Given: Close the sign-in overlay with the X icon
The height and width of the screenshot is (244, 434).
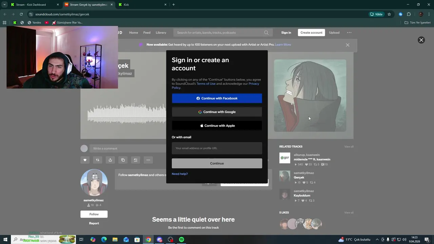Looking at the screenshot, I should click(x=421, y=40).
